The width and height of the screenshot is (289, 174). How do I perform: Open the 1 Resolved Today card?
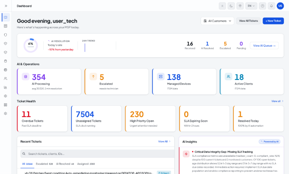tap(258, 119)
